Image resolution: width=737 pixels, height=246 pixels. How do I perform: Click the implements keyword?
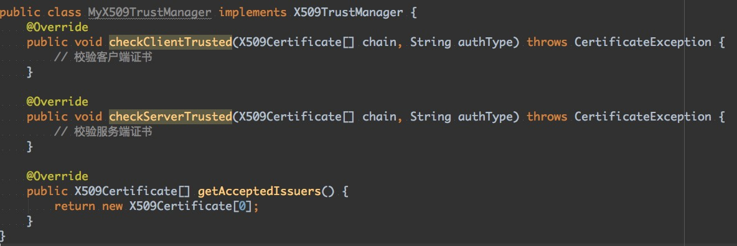[x=252, y=12]
